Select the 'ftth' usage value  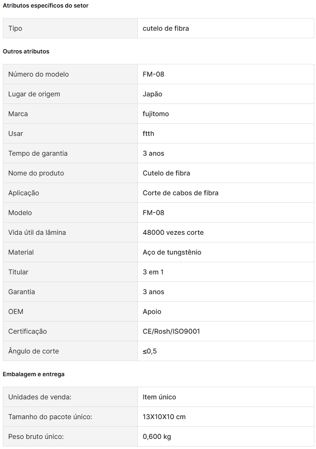148,133
